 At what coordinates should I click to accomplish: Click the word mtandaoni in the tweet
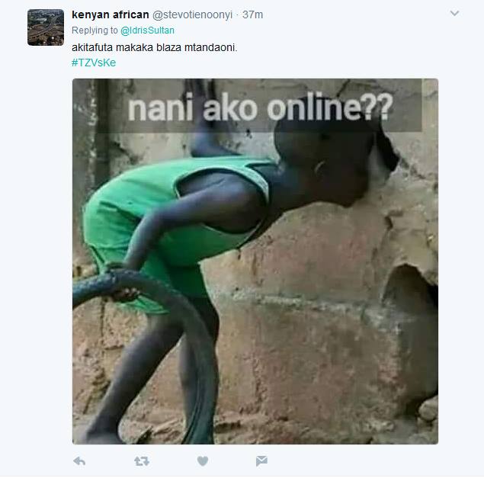coord(211,47)
